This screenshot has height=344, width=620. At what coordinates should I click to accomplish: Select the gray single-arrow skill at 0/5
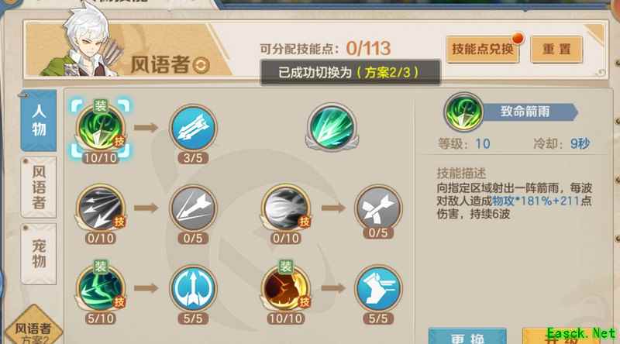[x=193, y=208]
